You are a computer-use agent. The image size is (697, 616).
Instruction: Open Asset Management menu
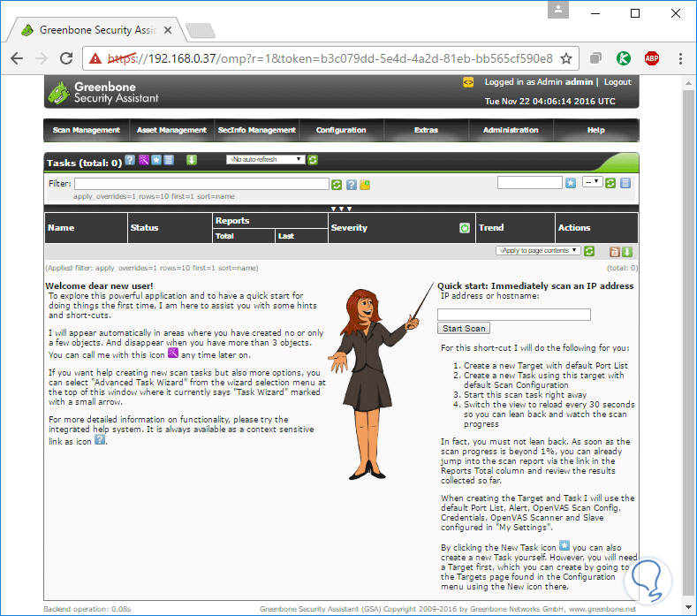pos(171,130)
